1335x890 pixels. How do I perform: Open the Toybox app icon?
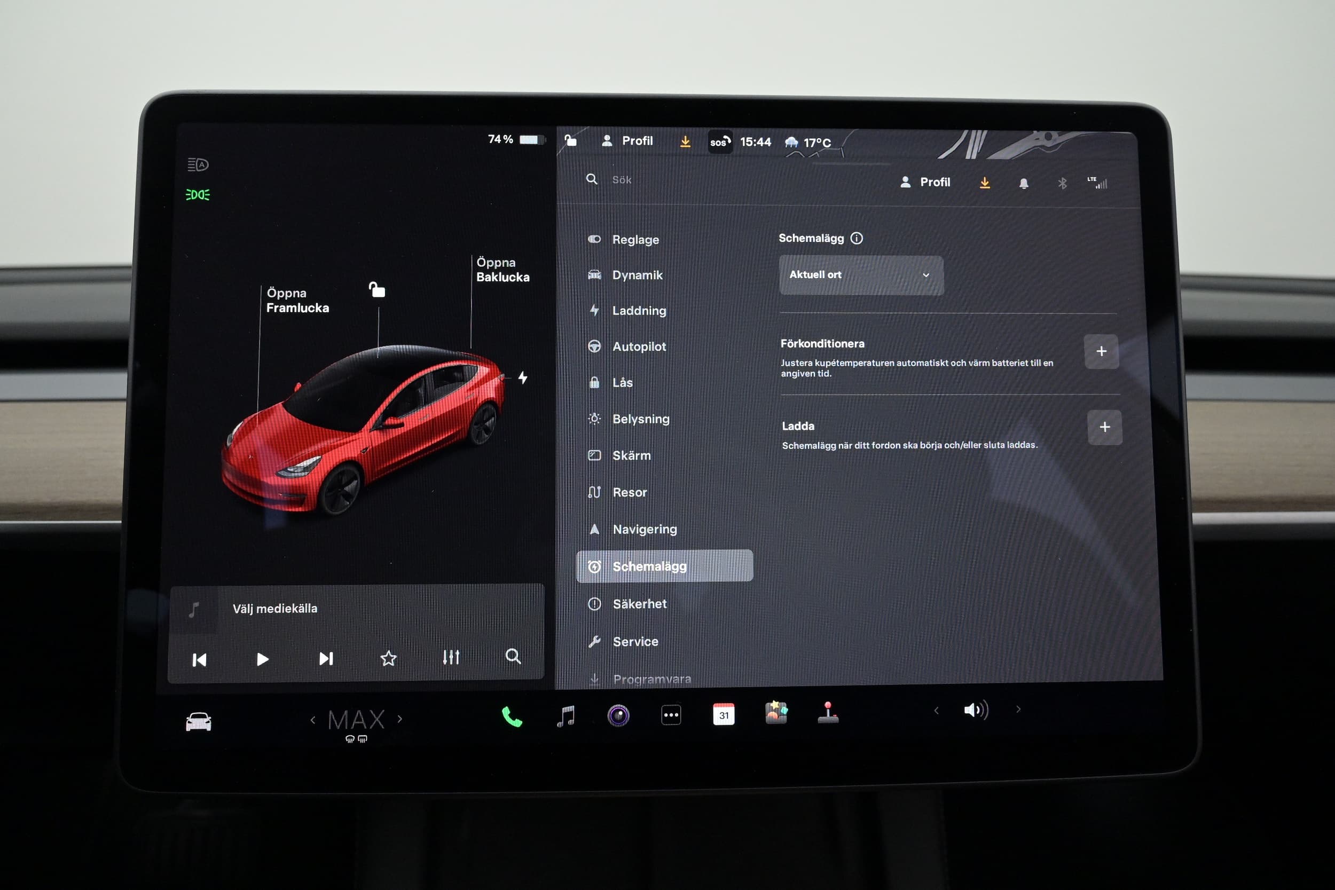tap(776, 712)
